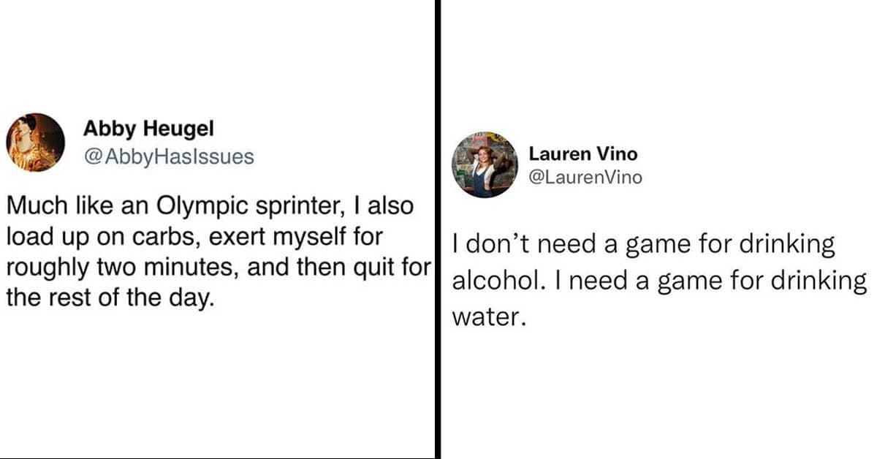The width and height of the screenshot is (877, 459).
Task: Click the @LaurenVino handle
Action: click(x=585, y=176)
